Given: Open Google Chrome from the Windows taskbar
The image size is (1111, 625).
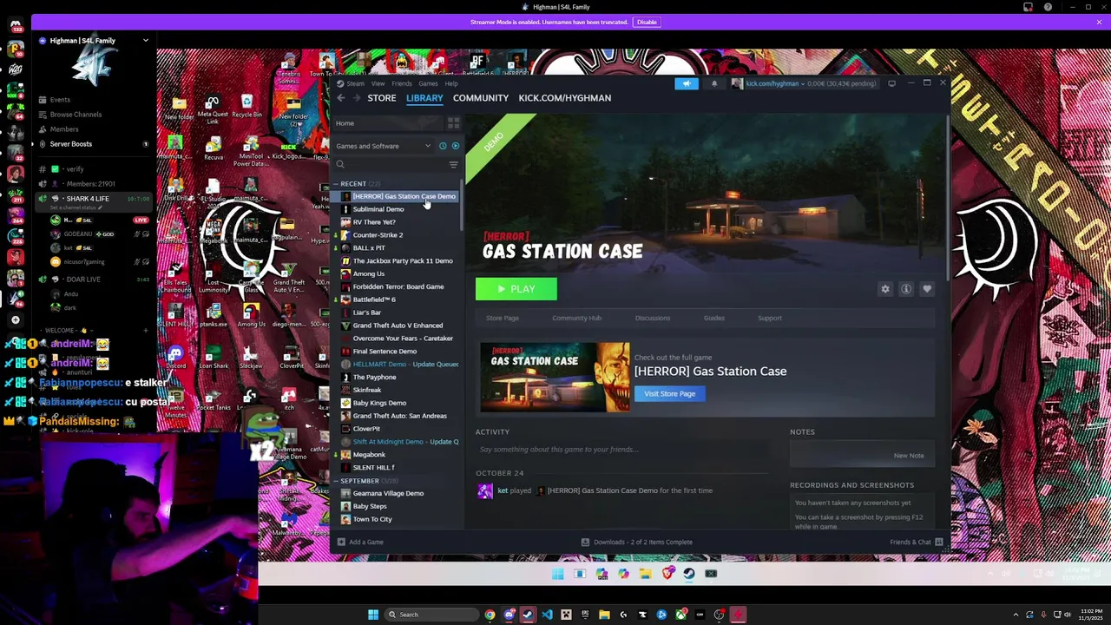Looking at the screenshot, I should pos(490,615).
